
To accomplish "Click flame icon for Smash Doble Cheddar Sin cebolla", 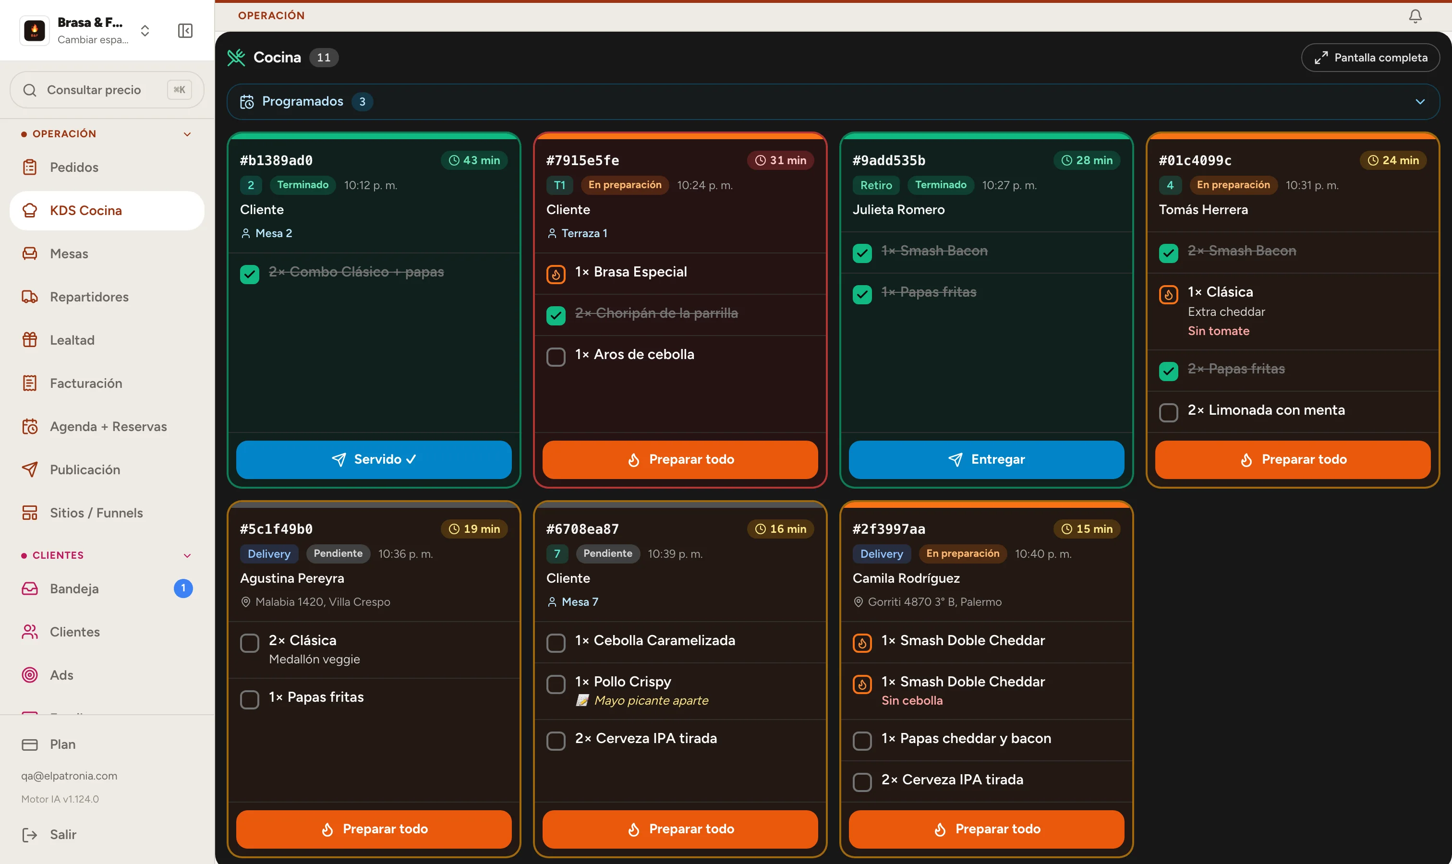I will 862,684.
